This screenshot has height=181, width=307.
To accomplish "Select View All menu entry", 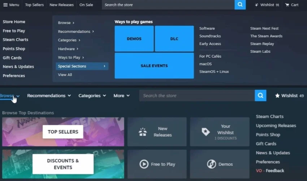I will (x=65, y=75).
